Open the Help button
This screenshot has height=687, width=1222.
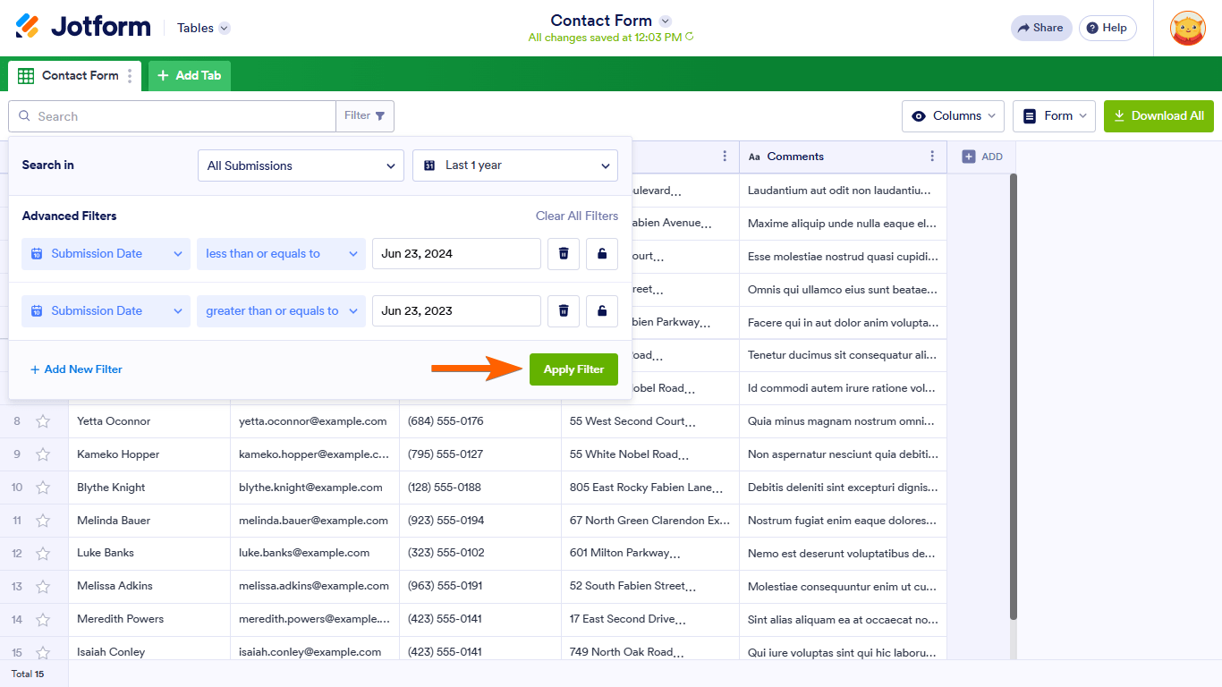1107,28
